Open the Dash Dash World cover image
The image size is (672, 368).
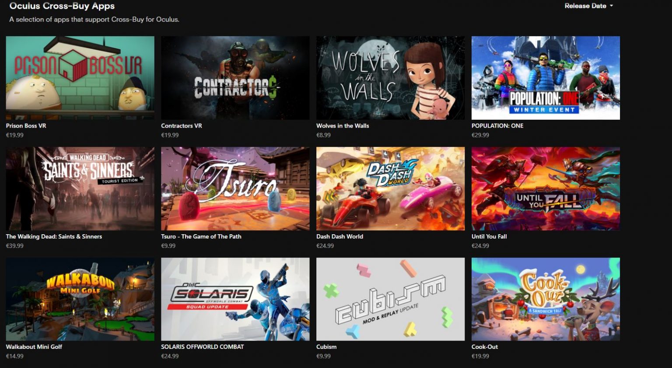[x=390, y=189]
